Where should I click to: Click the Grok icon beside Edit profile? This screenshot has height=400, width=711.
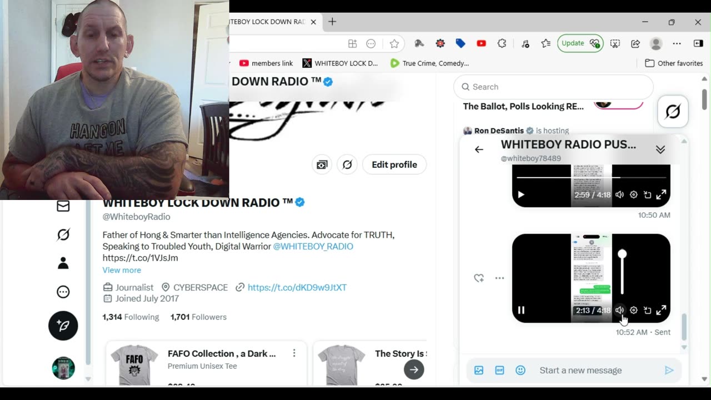[347, 164]
